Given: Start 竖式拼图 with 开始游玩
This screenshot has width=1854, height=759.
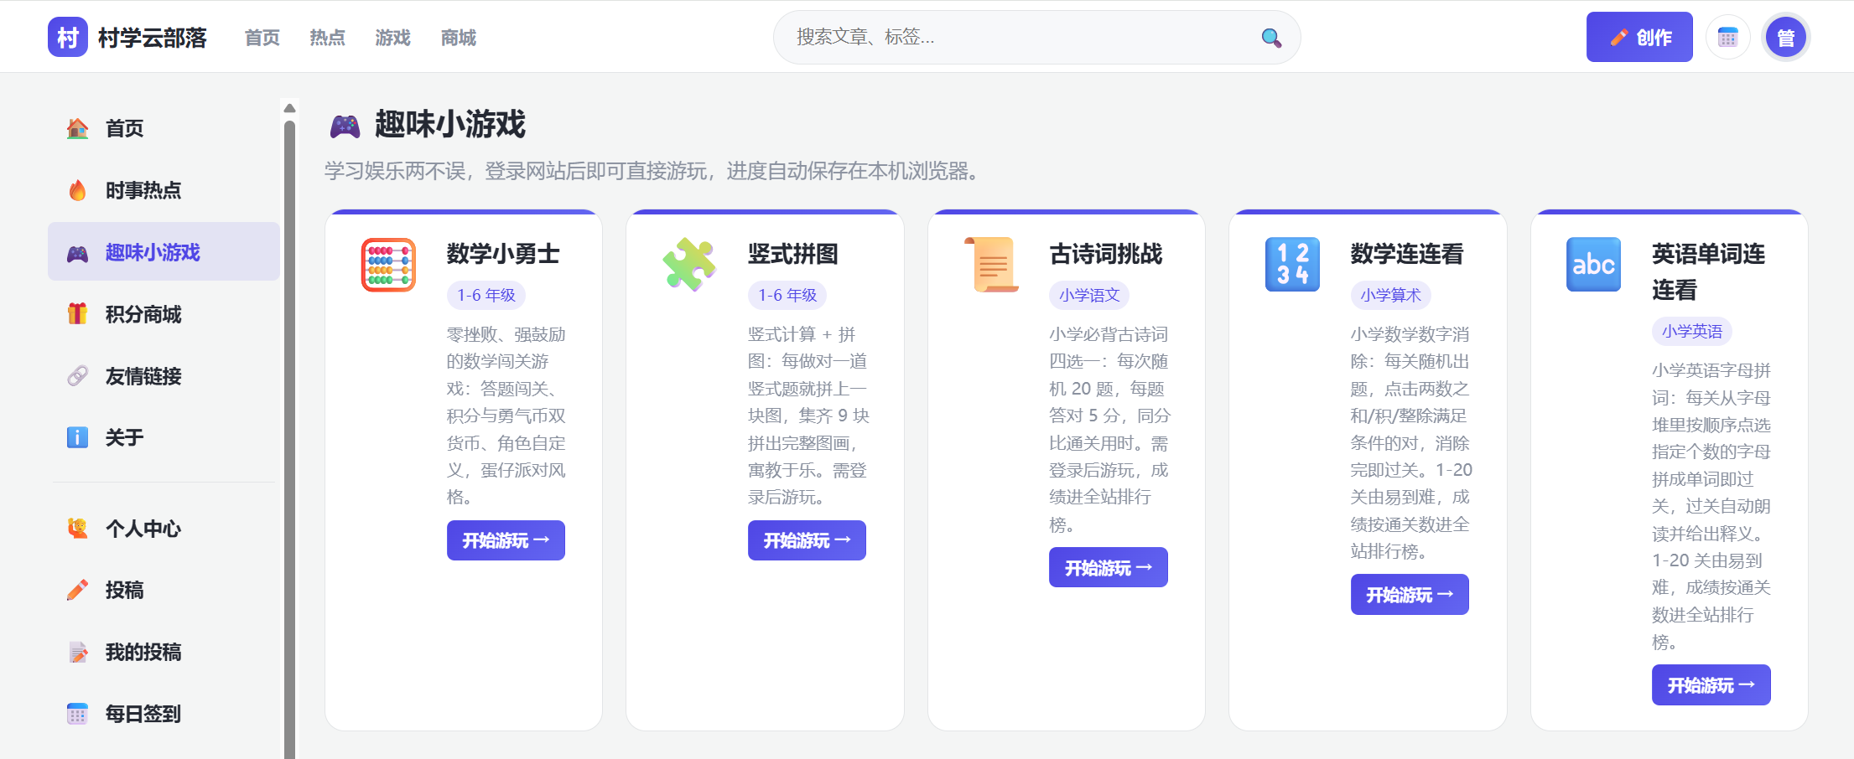Looking at the screenshot, I should point(807,540).
